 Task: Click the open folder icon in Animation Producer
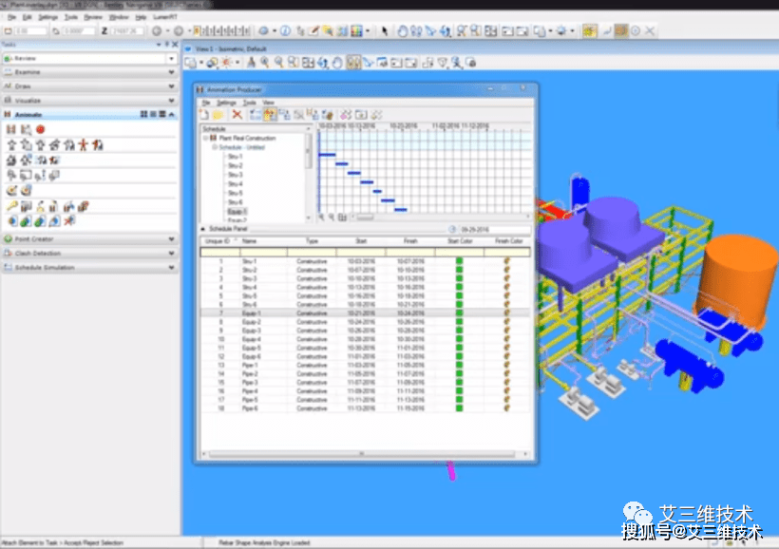(x=218, y=114)
